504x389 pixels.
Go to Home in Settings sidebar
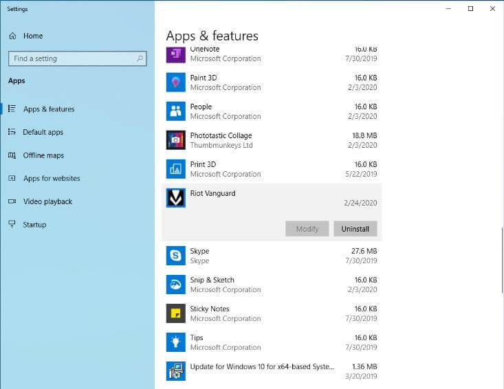pos(32,36)
